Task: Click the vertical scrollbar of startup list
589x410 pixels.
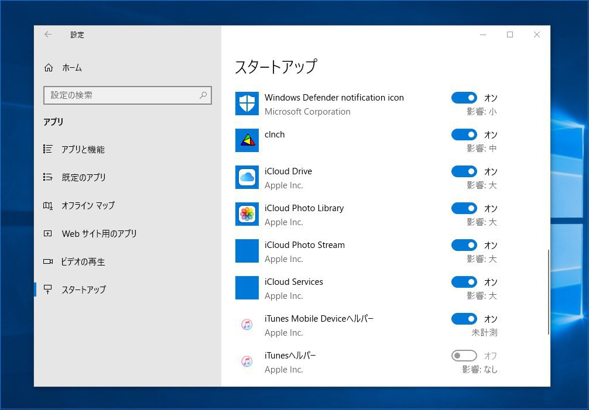Action: 548,292
